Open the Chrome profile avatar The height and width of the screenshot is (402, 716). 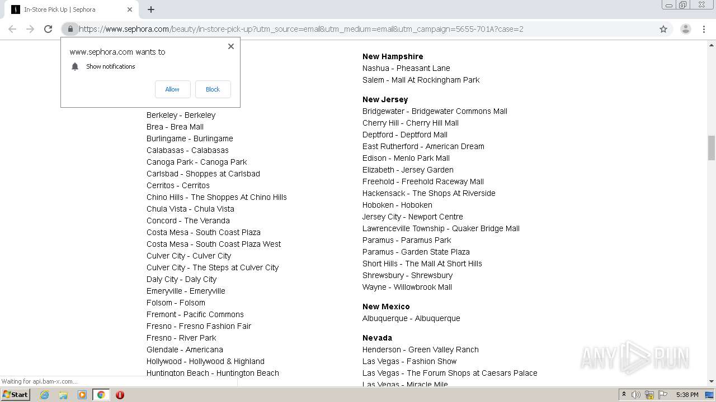686,29
